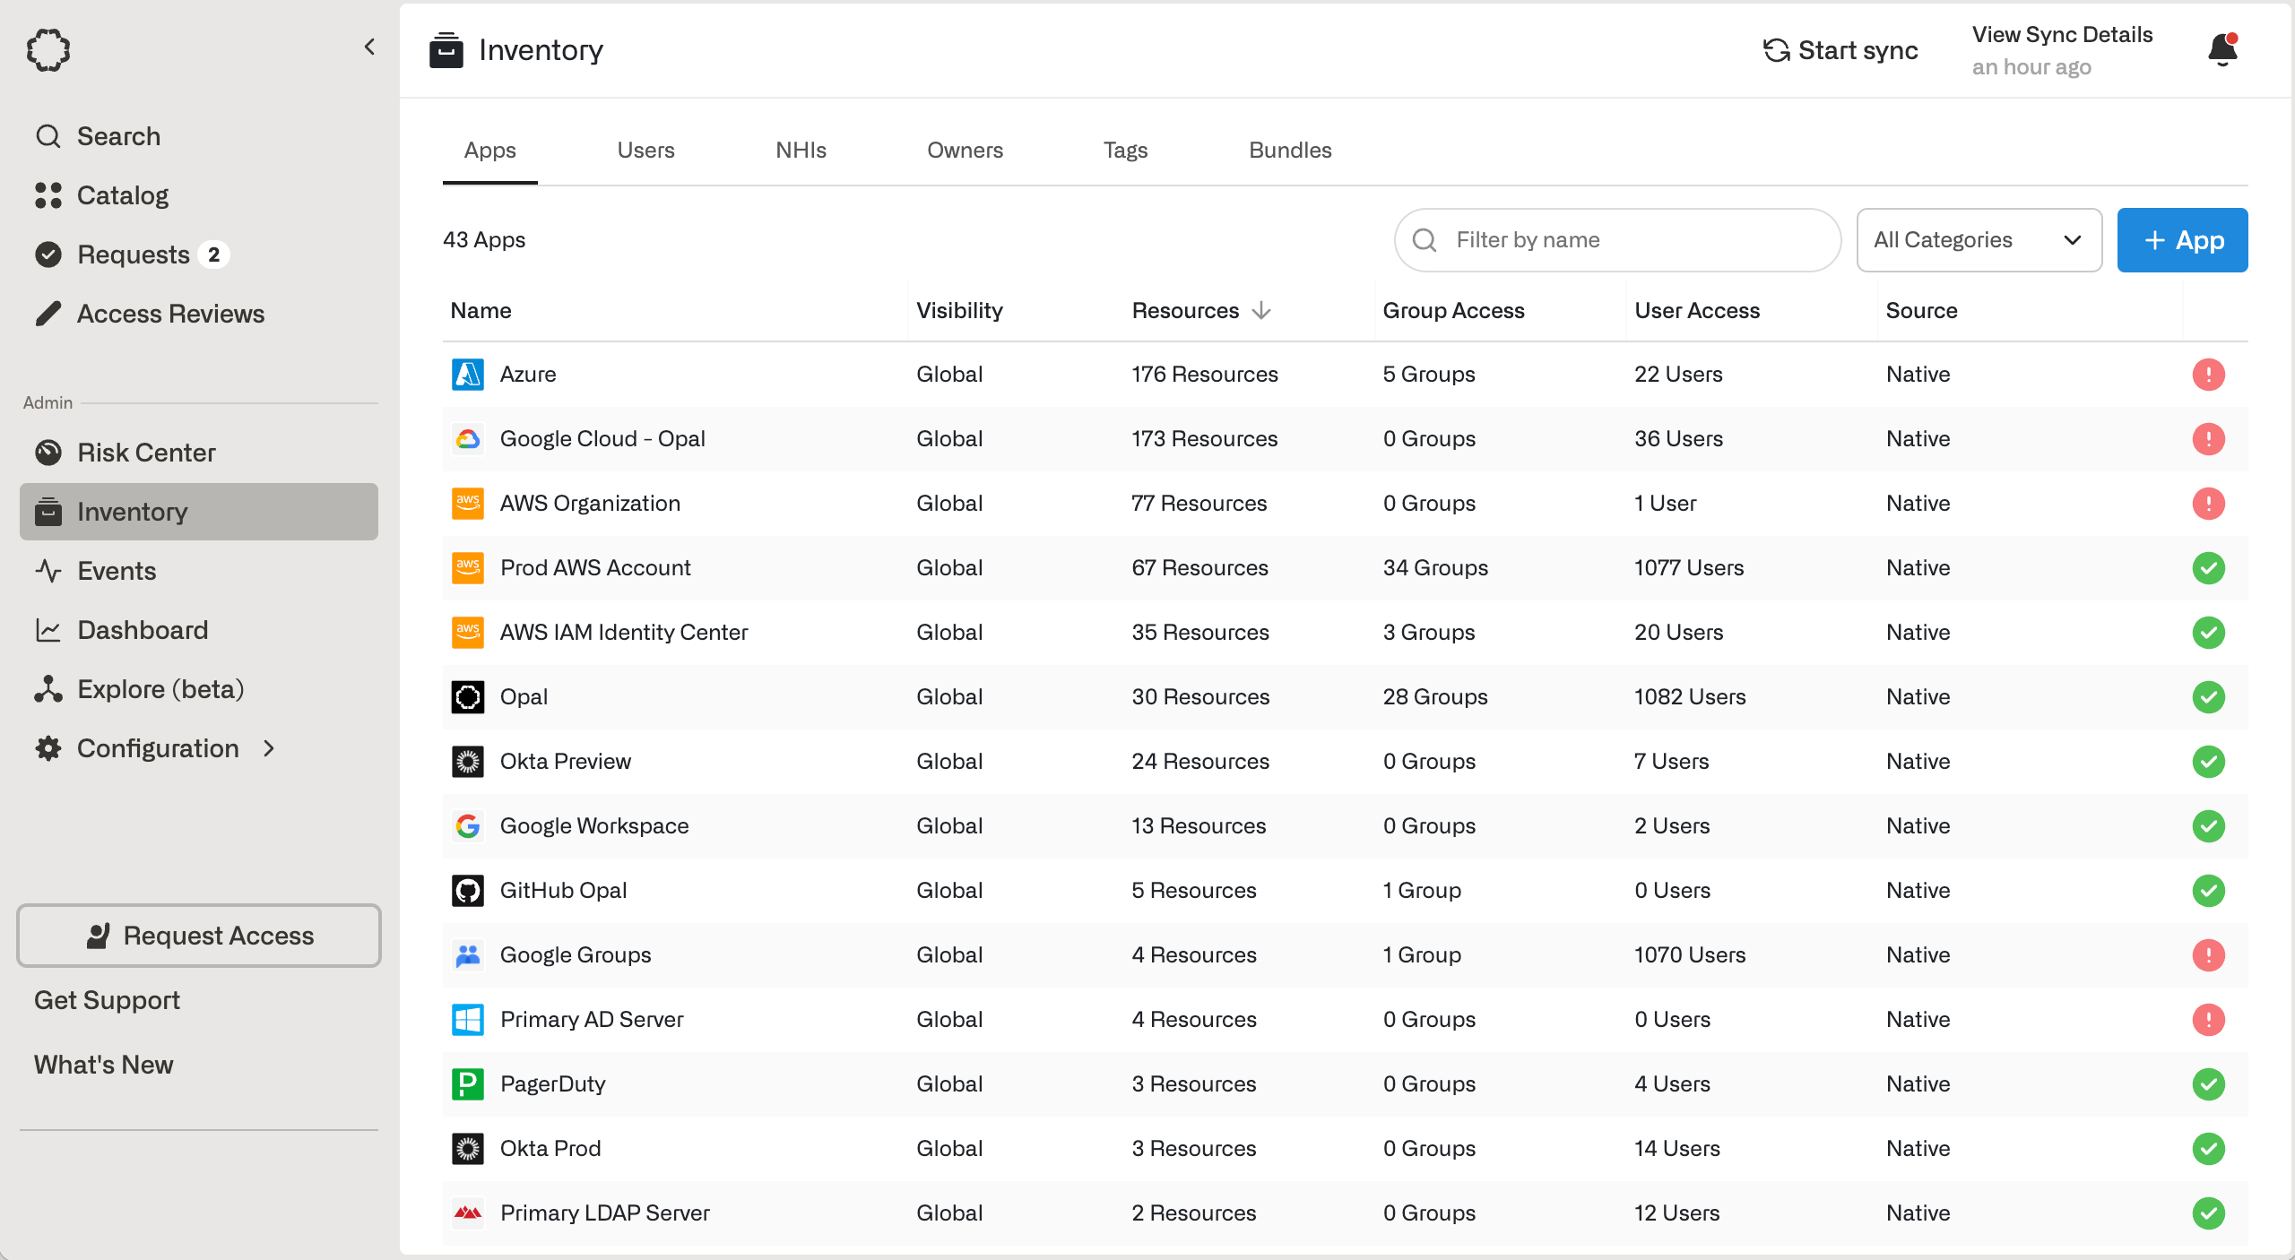Click the blue + App button

[x=2182, y=240]
